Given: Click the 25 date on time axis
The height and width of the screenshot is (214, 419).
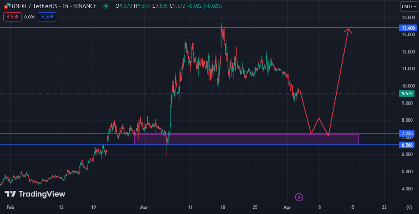Looking at the screenshot, I should pos(255,207).
